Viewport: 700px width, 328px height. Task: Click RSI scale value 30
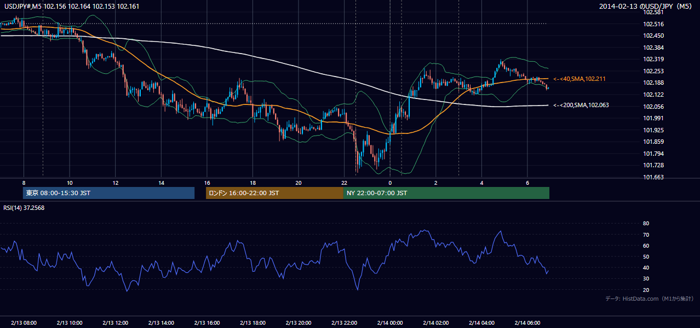click(646, 279)
